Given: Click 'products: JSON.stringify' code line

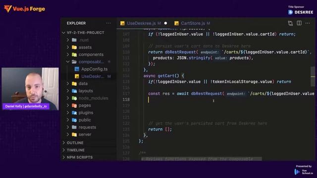Looking at the screenshot, I should pyautogui.click(x=203, y=58).
